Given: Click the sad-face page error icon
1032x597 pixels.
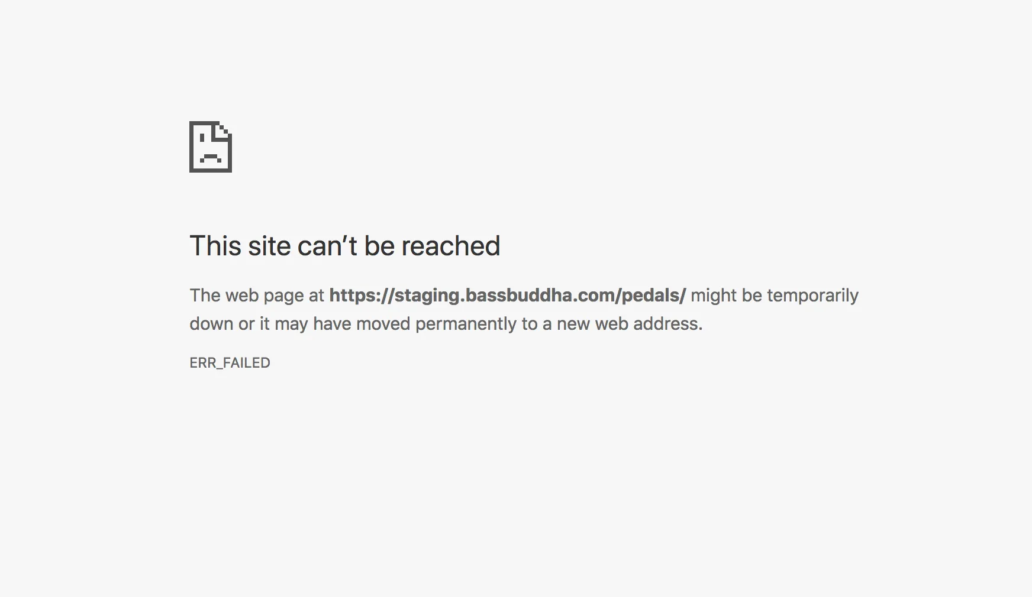Looking at the screenshot, I should 211,147.
